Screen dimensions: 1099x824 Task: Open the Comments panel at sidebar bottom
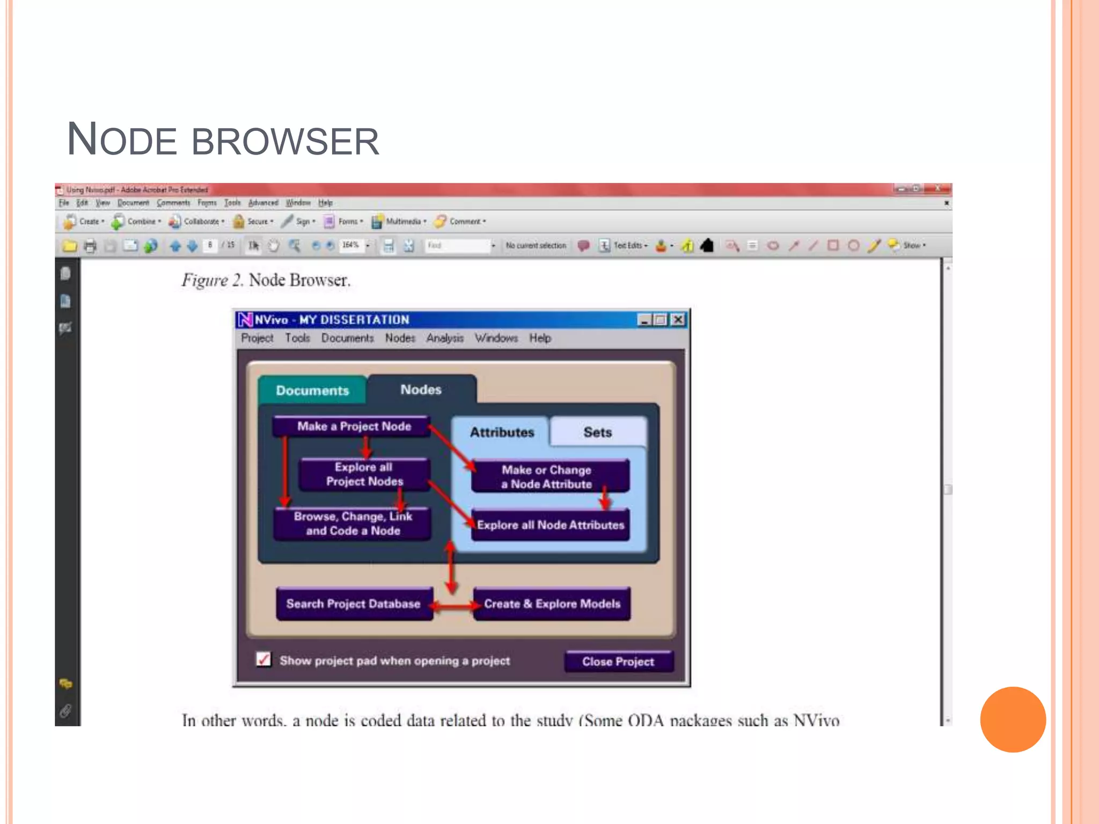click(65, 683)
